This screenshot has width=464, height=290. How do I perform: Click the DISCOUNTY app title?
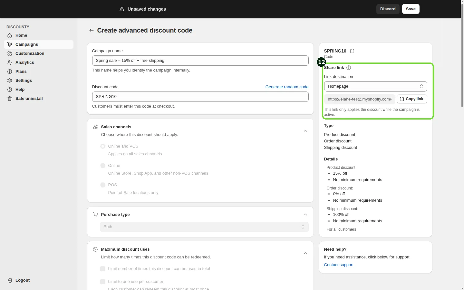(18, 27)
